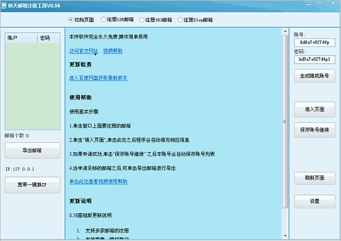Click the 更新说明 heading

[x=81, y=201]
